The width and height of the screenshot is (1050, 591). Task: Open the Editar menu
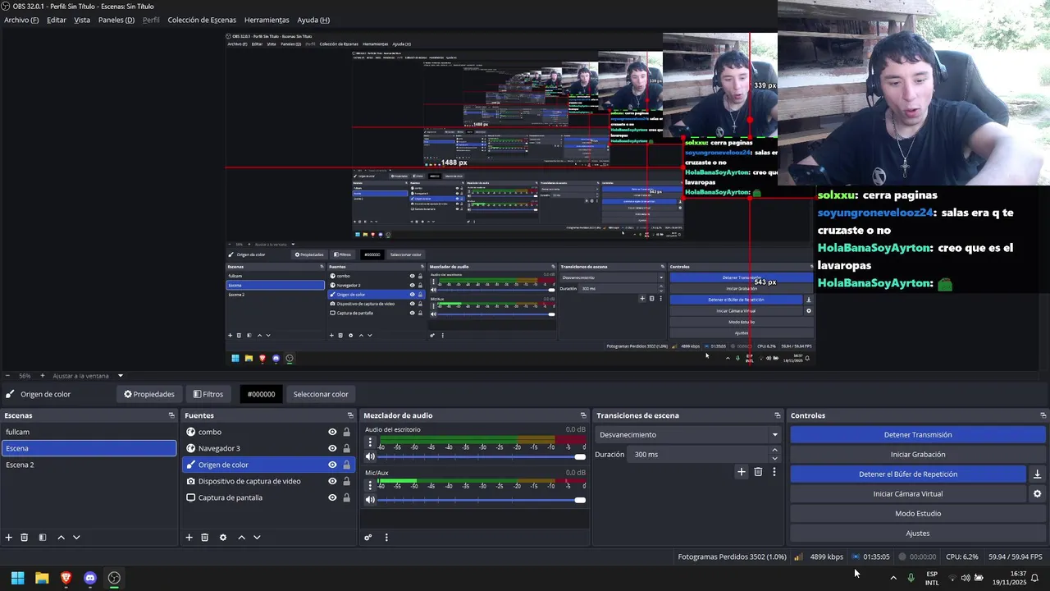57,20
